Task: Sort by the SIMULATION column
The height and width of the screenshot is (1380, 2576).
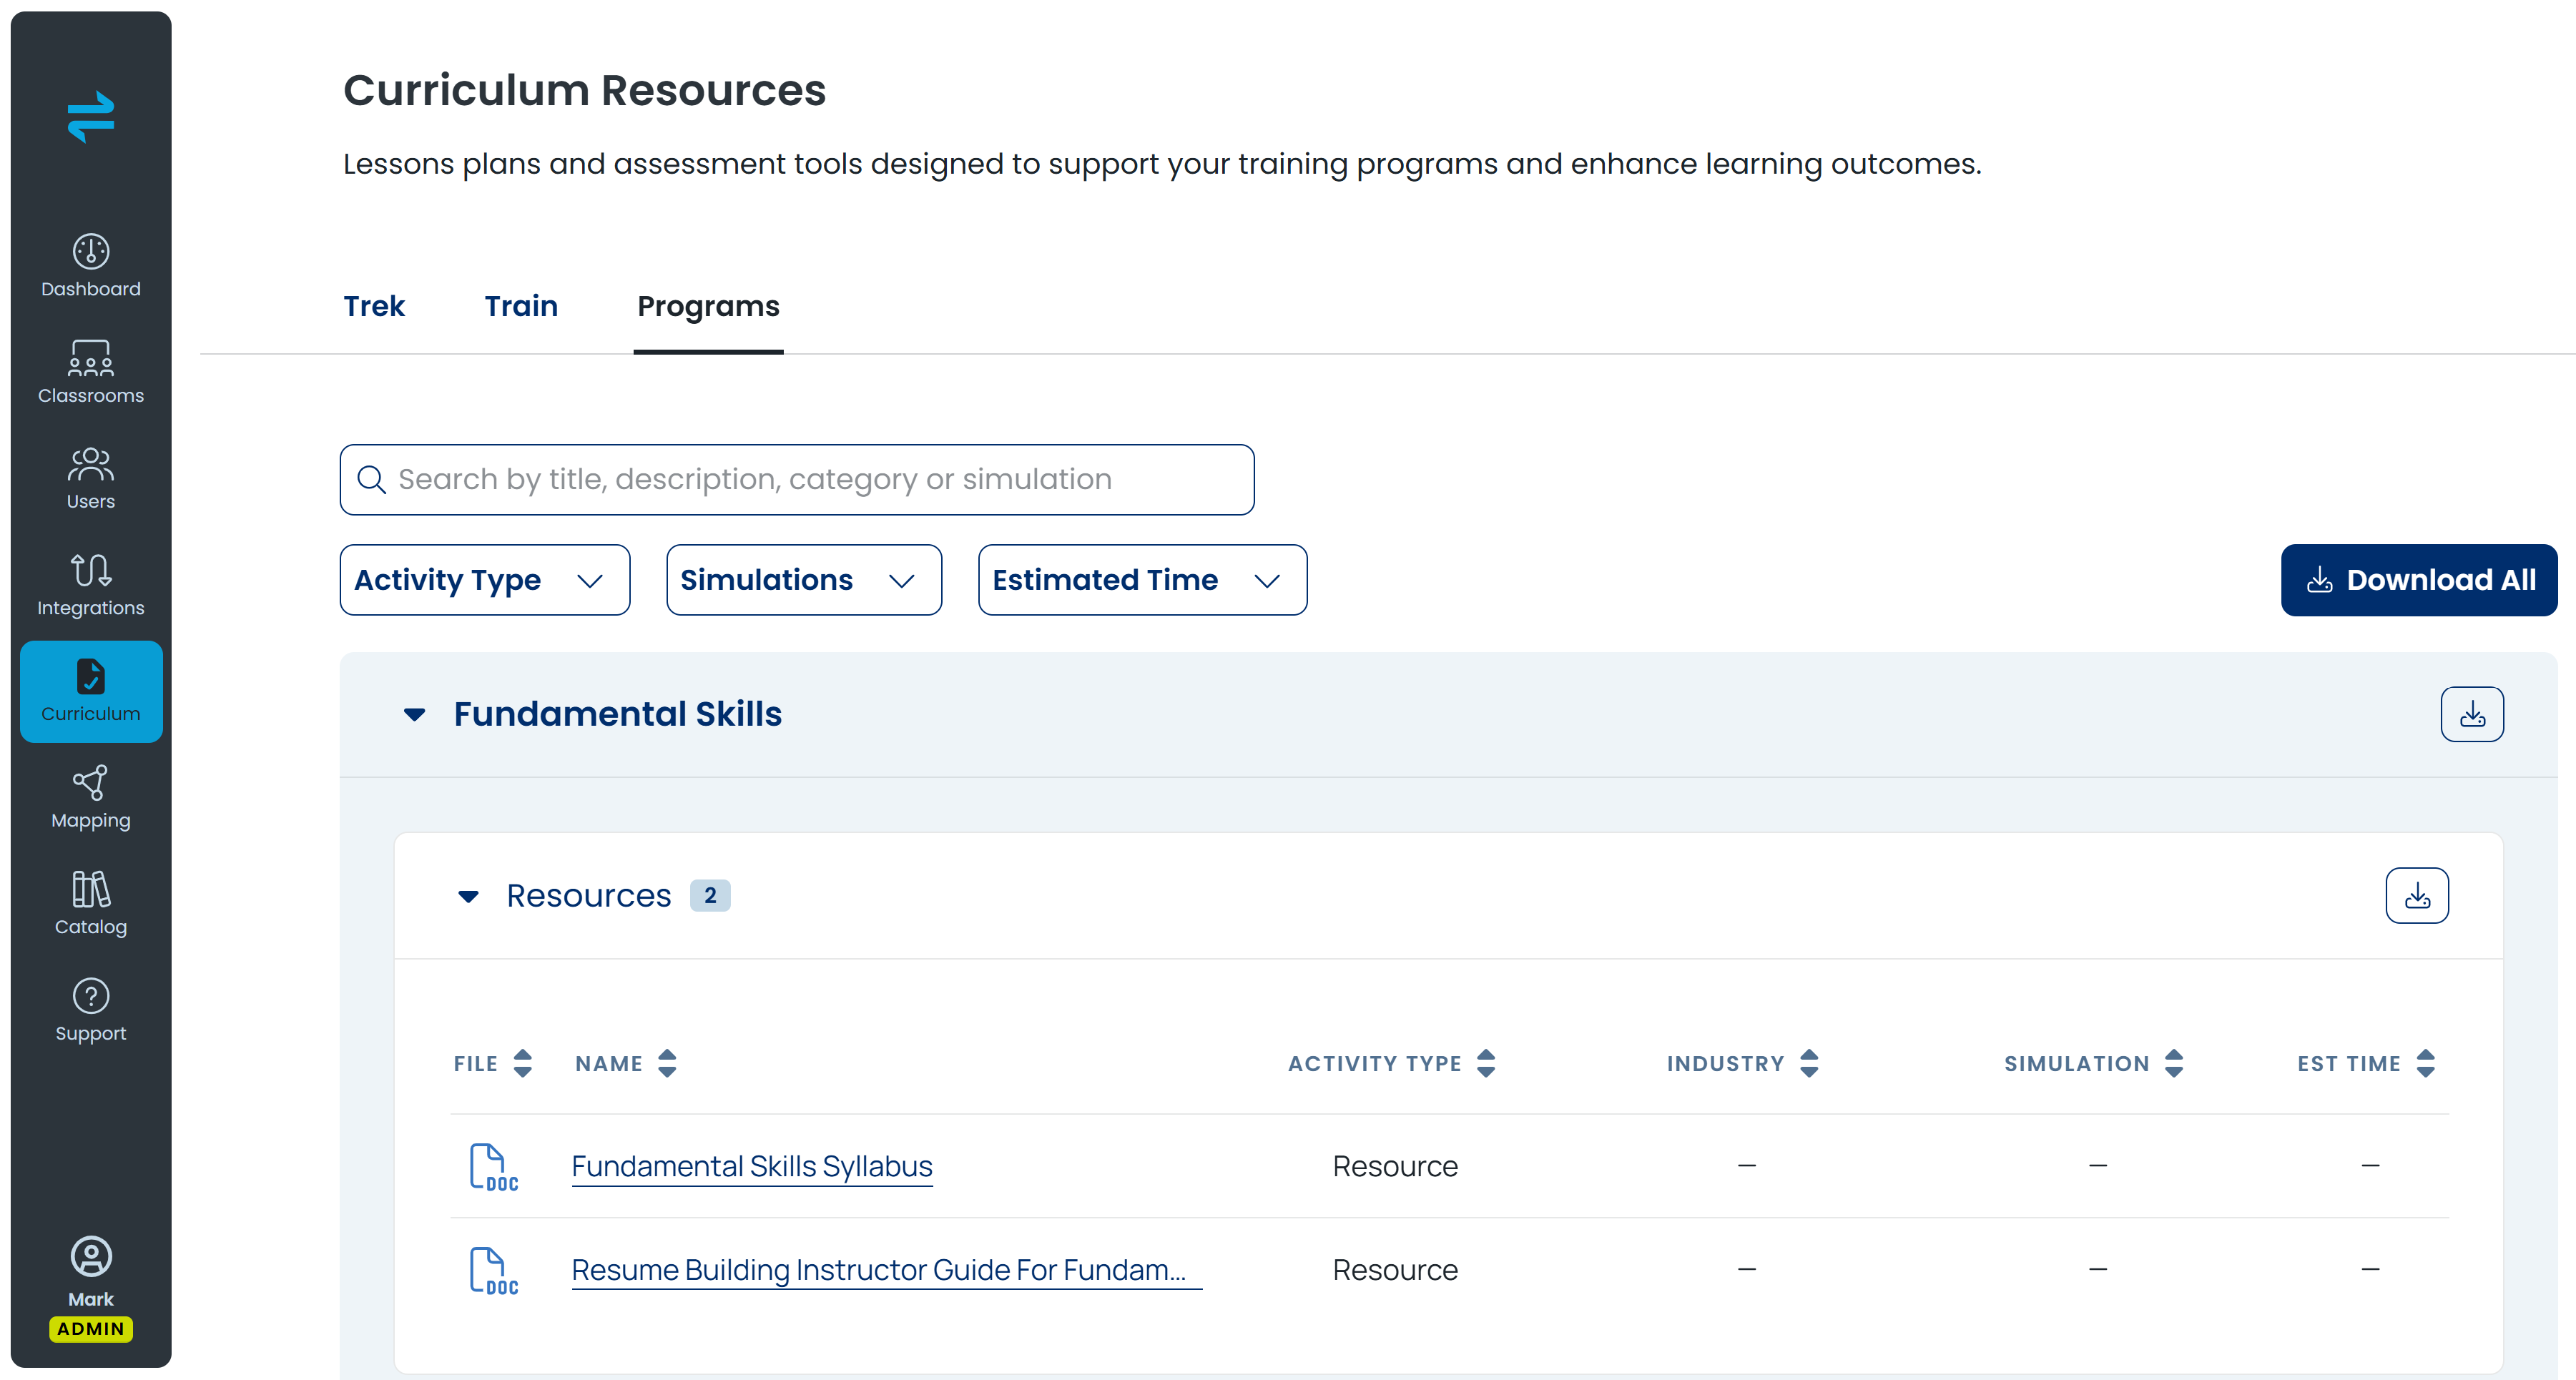Action: pyautogui.click(x=2174, y=1063)
